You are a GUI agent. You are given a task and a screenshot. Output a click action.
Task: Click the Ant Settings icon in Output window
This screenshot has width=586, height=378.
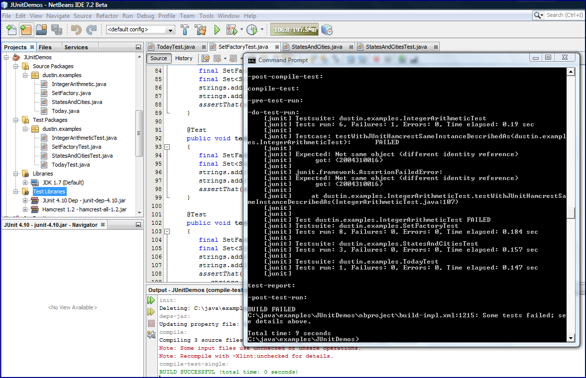[151, 335]
